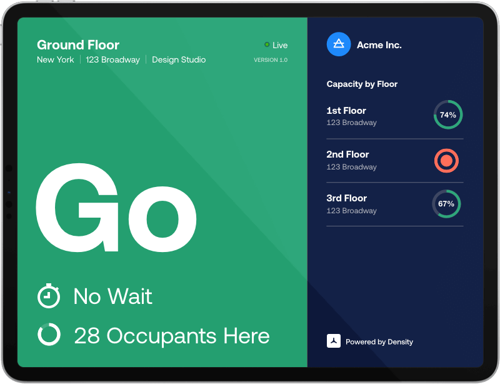Viewport: 500px width, 384px height.
Task: Click the Ground Floor heading
Action: 78,45
